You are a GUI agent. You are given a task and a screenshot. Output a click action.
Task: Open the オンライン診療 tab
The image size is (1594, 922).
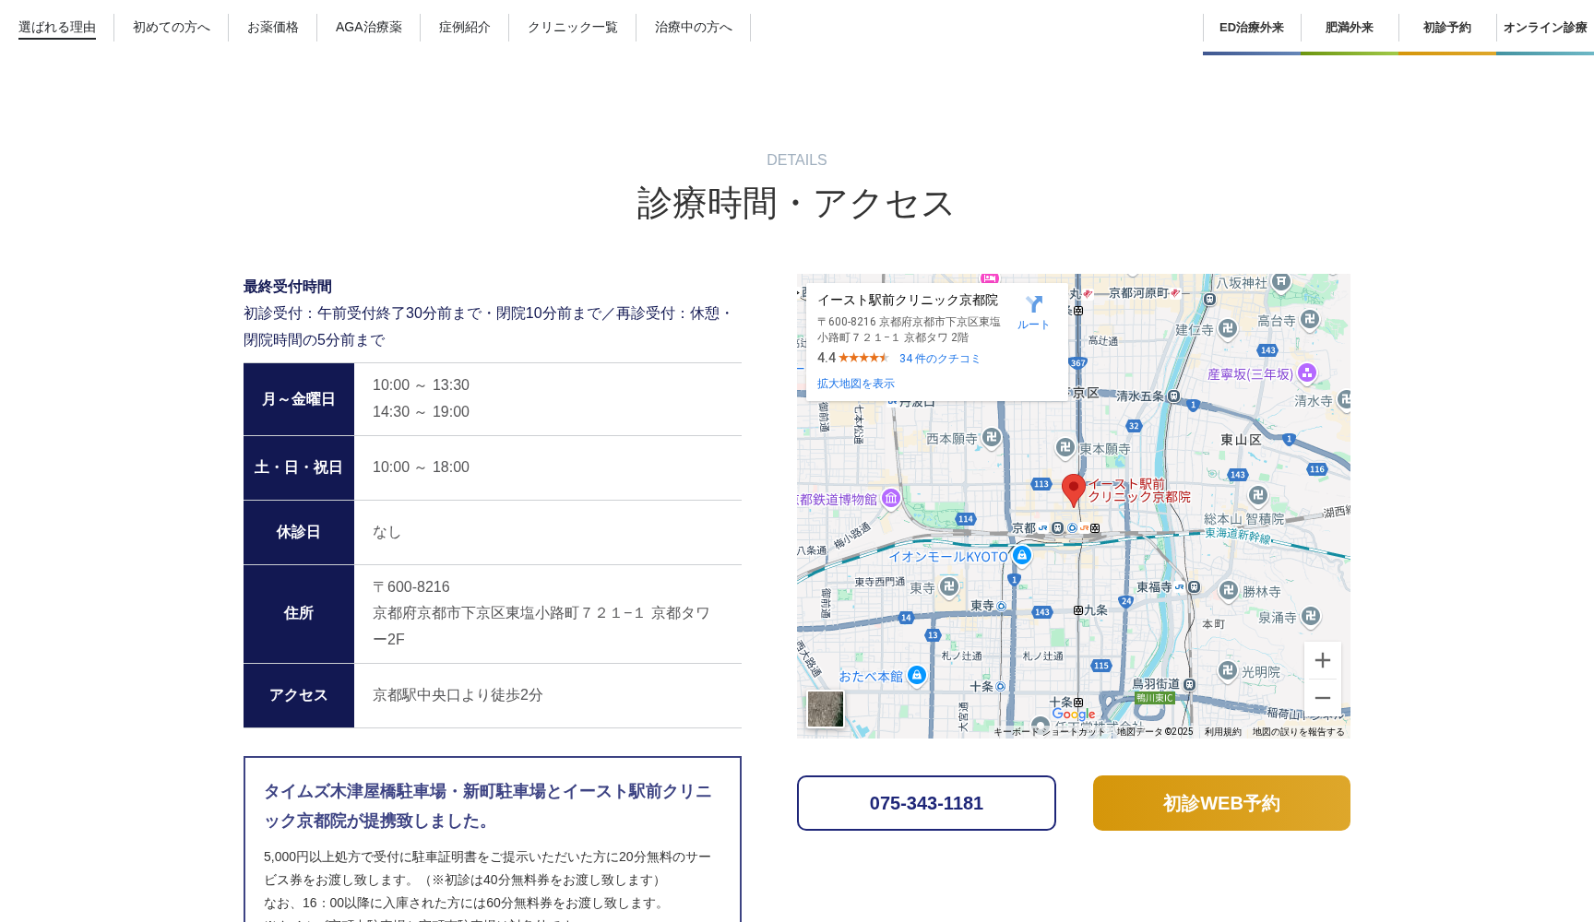coord(1547,27)
